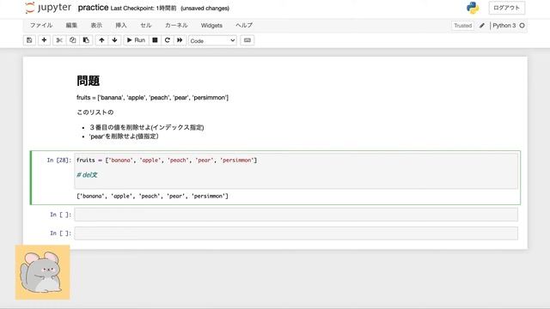
Task: Interrupt the kernel with the stop icon
Action: pyautogui.click(x=155, y=40)
